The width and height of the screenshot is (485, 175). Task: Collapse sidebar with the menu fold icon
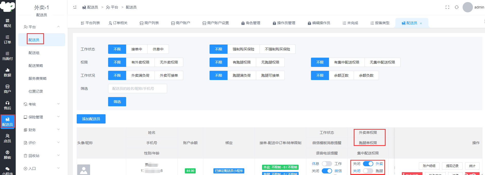click(x=75, y=7)
